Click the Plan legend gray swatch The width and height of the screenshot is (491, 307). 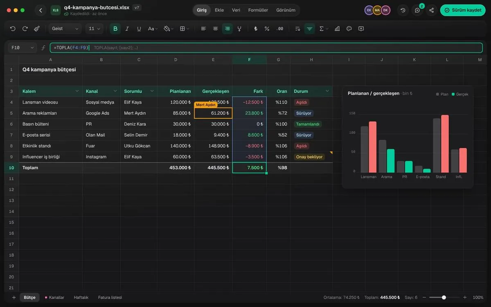[437, 94]
